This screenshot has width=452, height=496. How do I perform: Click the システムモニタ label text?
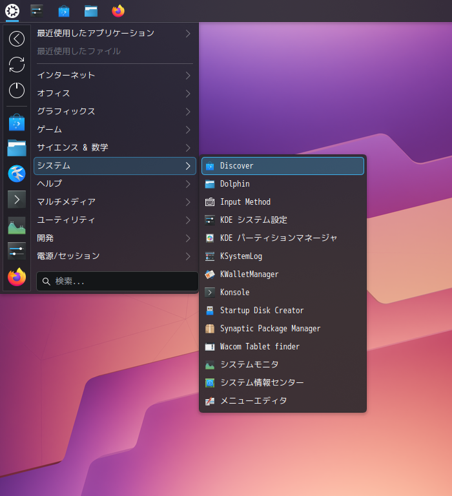[x=249, y=365]
